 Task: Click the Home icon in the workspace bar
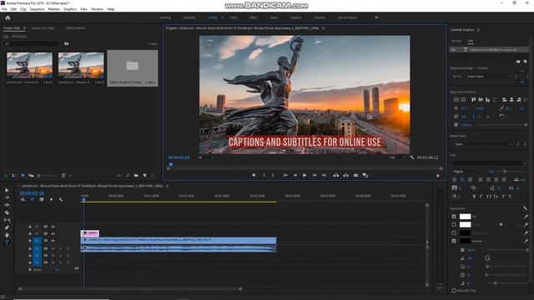pyautogui.click(x=8, y=17)
